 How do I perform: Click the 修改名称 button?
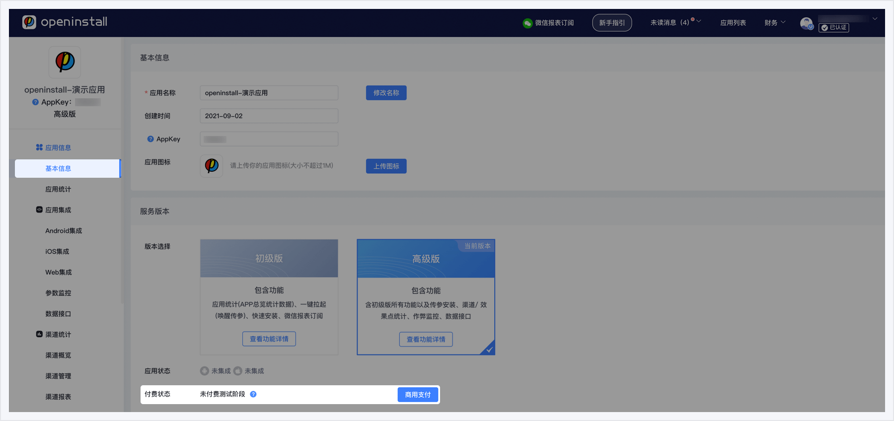(386, 93)
